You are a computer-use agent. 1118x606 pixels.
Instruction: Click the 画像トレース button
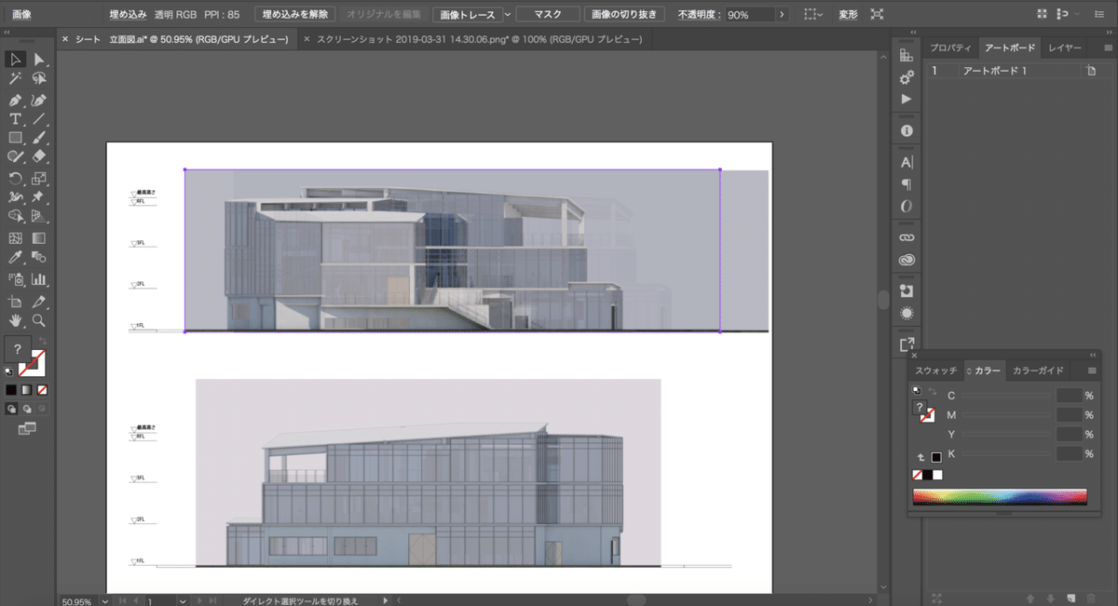467,15
